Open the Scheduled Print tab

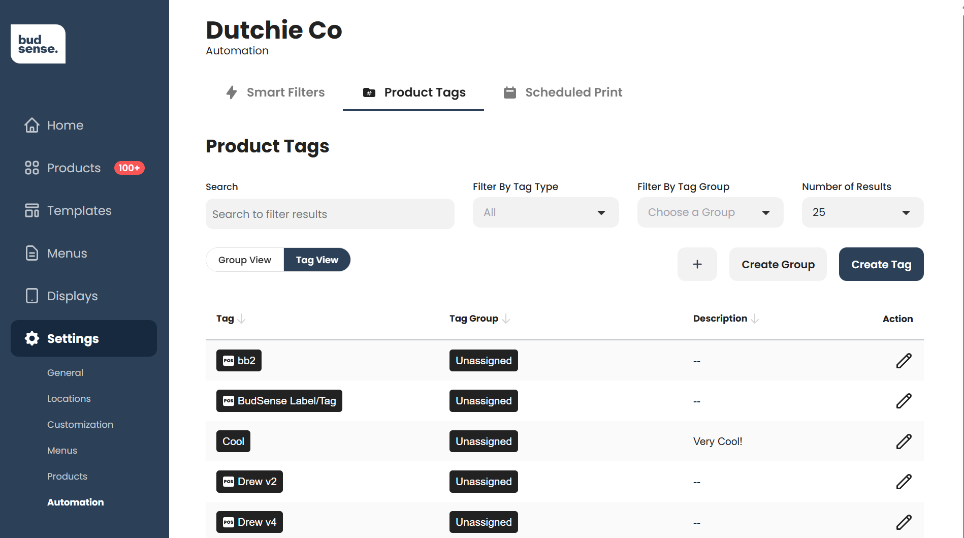(563, 92)
